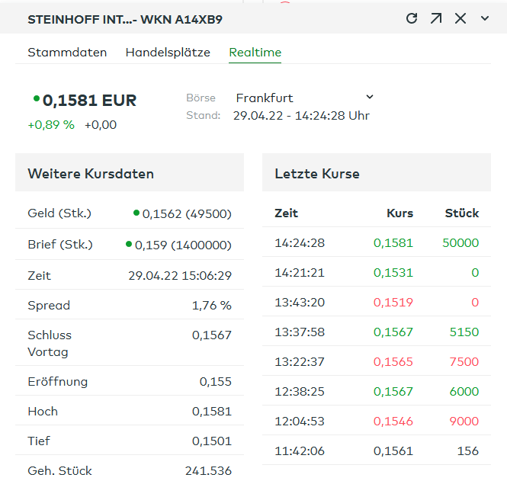Click the Letzte Kurse header
This screenshot has height=497, width=507.
tap(377, 172)
